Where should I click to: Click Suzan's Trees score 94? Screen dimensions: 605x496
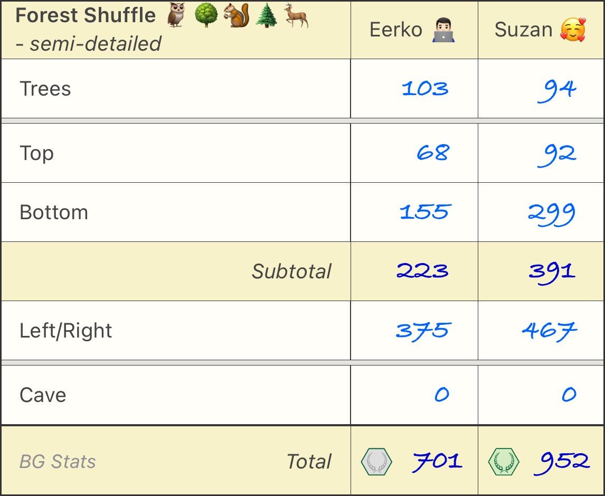pos(556,89)
